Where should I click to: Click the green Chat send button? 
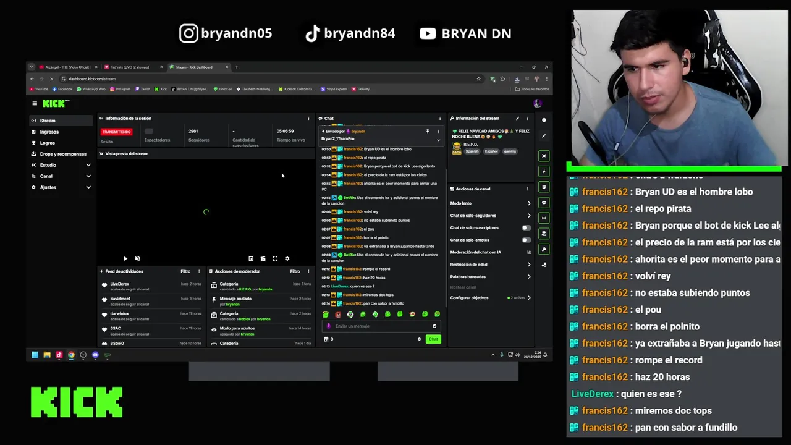click(433, 339)
